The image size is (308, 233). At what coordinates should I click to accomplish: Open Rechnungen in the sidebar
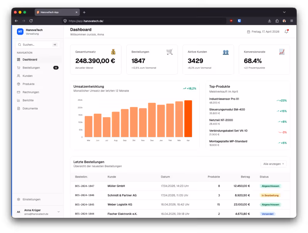[x=38, y=92]
